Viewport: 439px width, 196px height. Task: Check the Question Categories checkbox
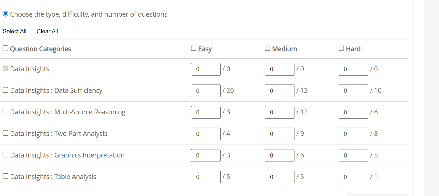coord(5,48)
